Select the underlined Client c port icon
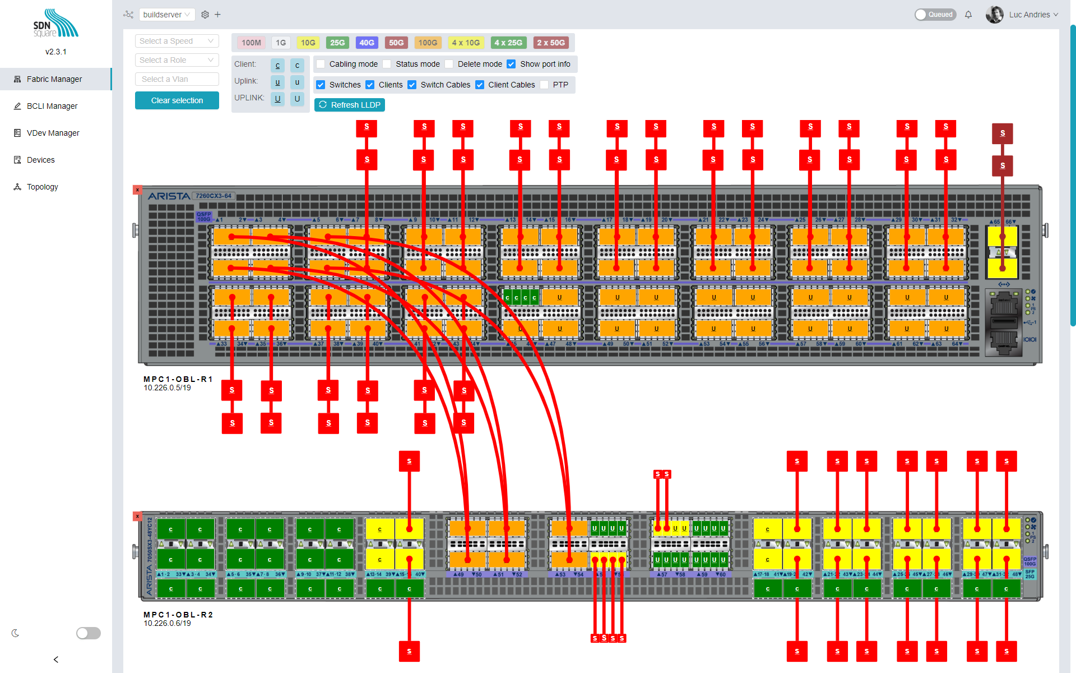 click(277, 66)
